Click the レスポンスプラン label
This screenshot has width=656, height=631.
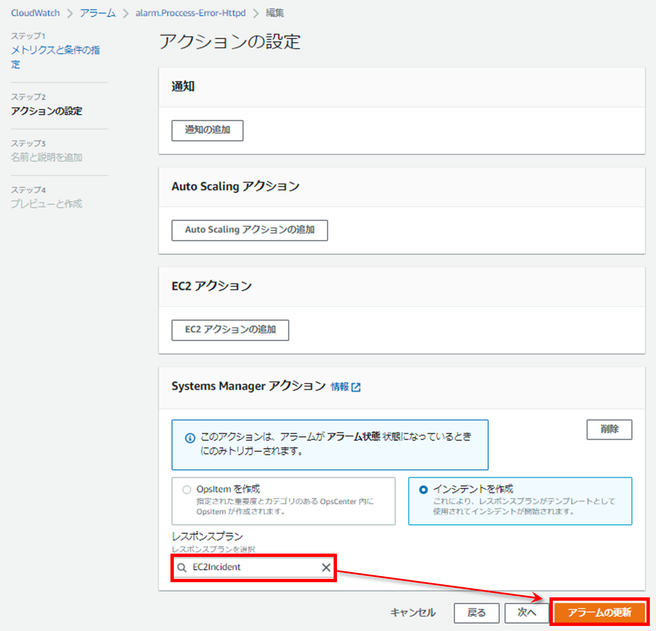[207, 536]
